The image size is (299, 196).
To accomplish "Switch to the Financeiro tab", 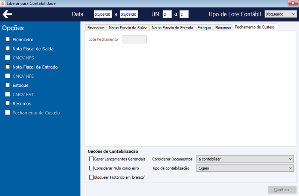I will tap(96, 28).
